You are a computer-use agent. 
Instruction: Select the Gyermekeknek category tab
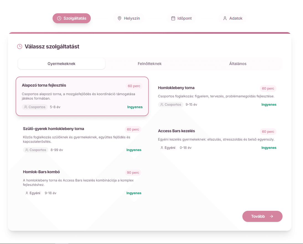point(61,64)
